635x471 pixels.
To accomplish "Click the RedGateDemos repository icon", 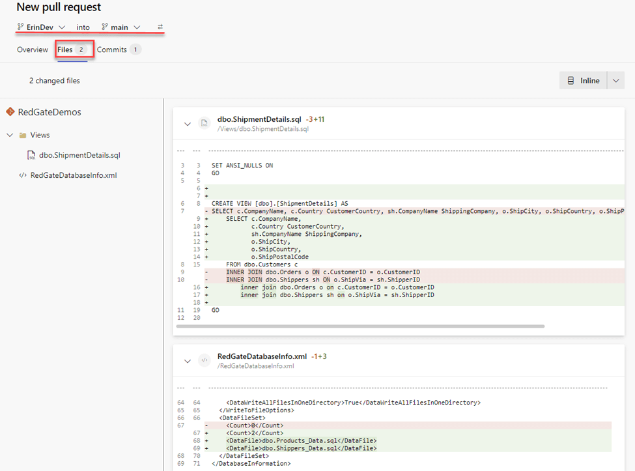I will 10,112.
